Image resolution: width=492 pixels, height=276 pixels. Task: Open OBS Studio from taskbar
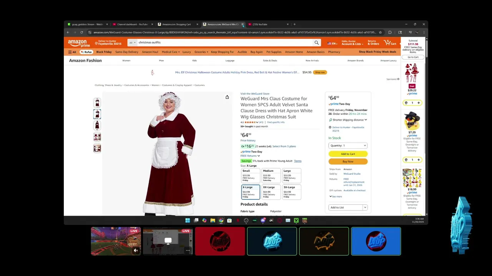tap(246, 220)
